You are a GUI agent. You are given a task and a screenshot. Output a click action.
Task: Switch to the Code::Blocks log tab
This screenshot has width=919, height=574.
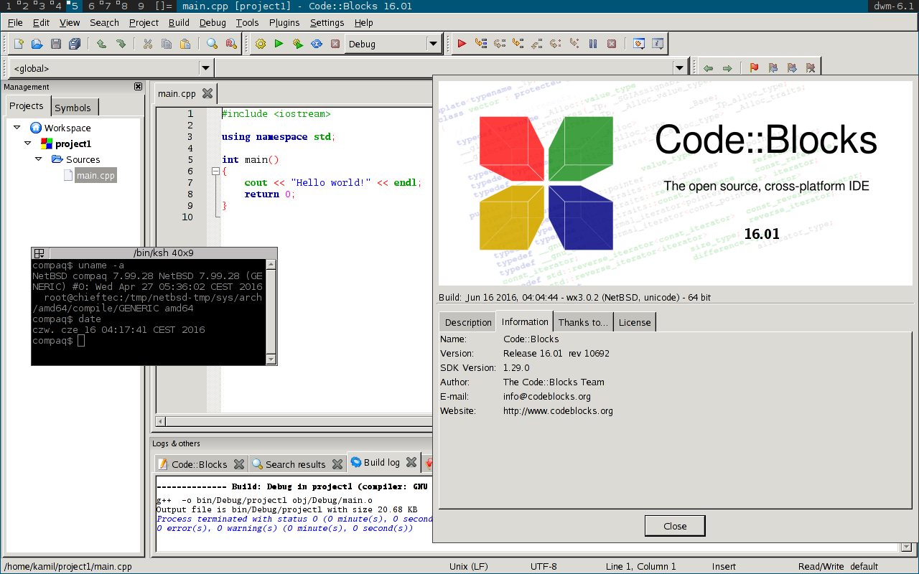pos(200,464)
